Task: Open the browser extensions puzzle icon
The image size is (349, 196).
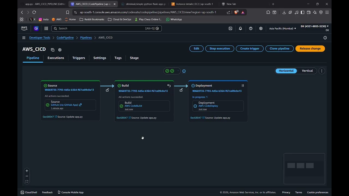Action: [x=268, y=12]
